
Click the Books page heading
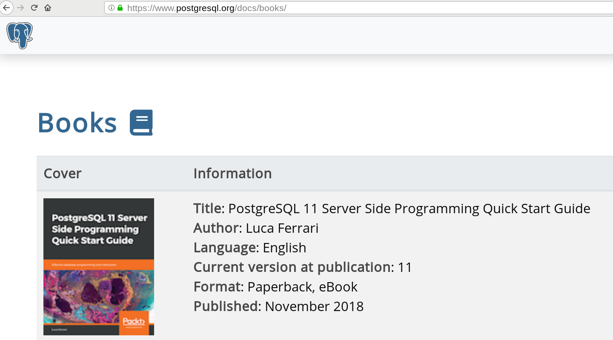click(x=77, y=123)
